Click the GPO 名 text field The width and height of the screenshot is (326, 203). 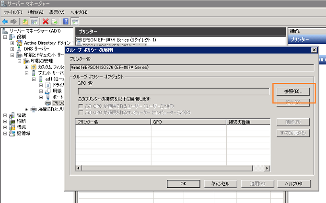coord(174,91)
